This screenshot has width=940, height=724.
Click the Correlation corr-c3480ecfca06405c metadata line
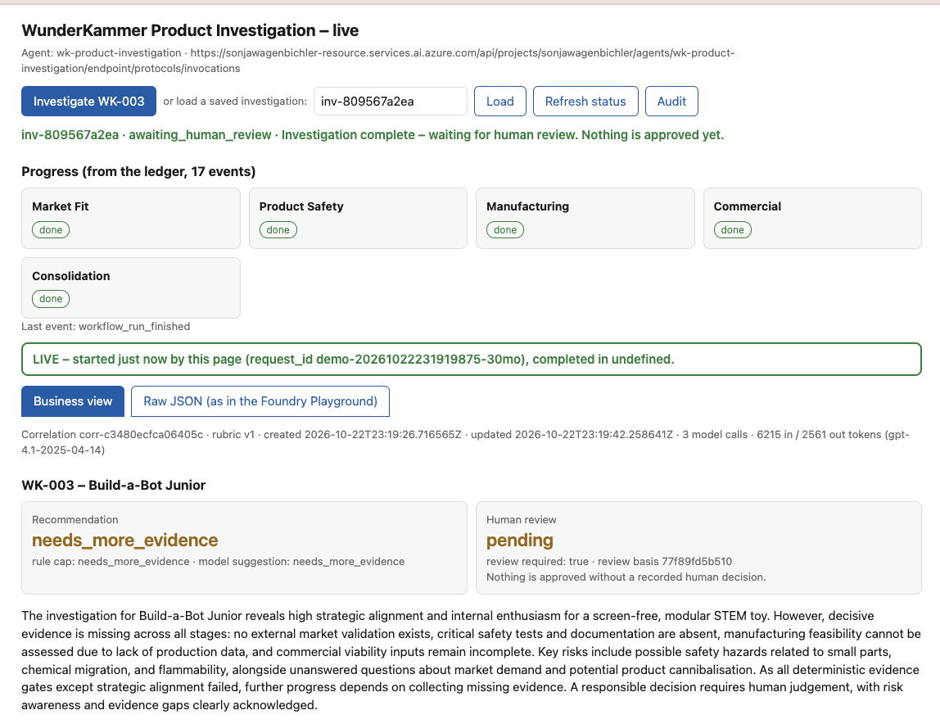[465, 442]
